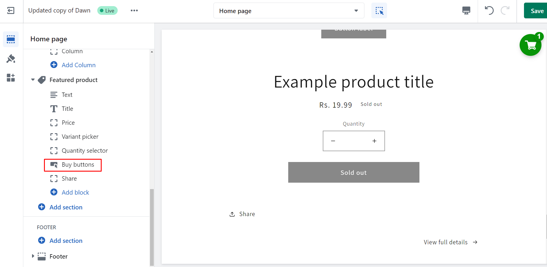This screenshot has height=267, width=547.
Task: Click the Save button
Action: click(536, 11)
